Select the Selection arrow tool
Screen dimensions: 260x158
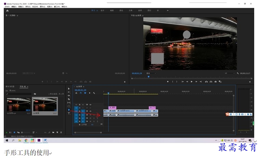tap(69, 89)
